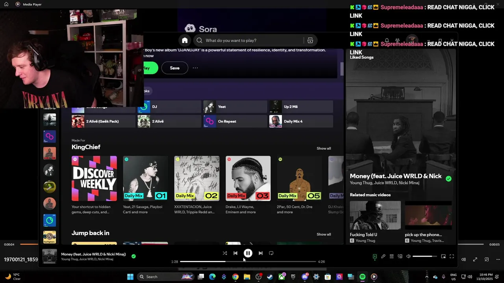The height and width of the screenshot is (283, 504).
Task: Open Young Thug, Juice WRLD artist link in right panel
Action: tap(384, 183)
